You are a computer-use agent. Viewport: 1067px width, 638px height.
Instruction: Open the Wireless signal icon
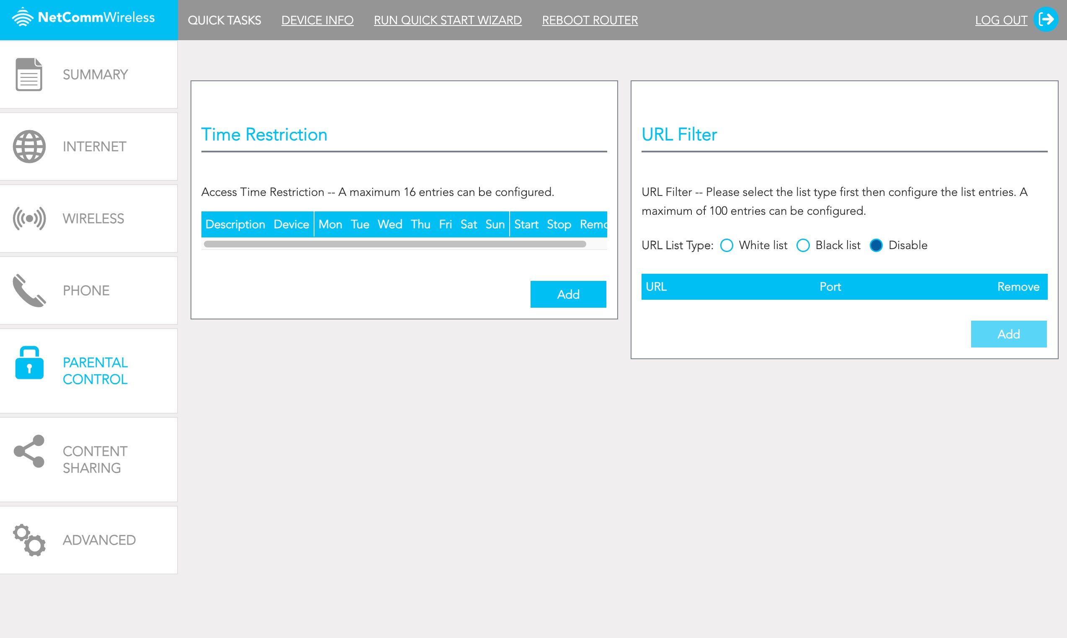[x=29, y=219]
